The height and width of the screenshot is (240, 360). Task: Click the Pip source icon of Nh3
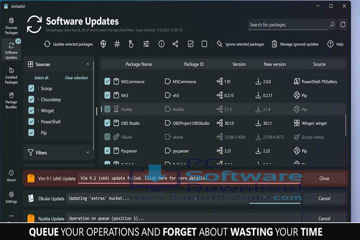coord(296,95)
